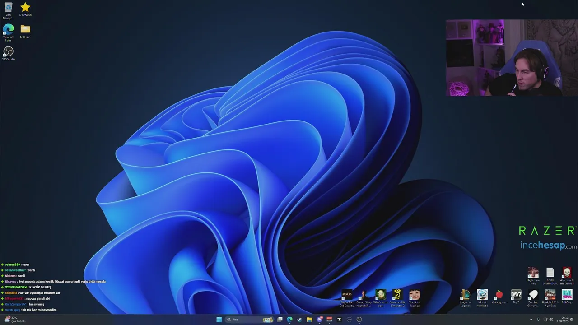Open the clock and date flyout

(x=562, y=320)
